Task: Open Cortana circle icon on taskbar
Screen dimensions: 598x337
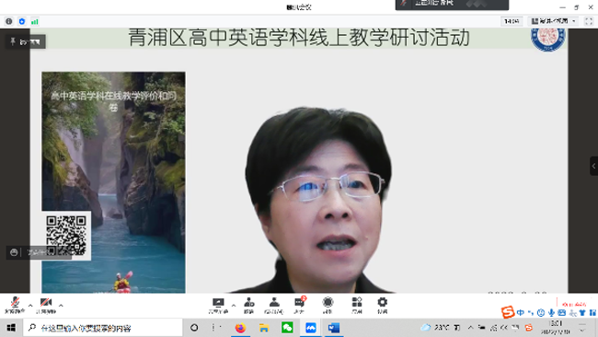Action: pos(194,328)
